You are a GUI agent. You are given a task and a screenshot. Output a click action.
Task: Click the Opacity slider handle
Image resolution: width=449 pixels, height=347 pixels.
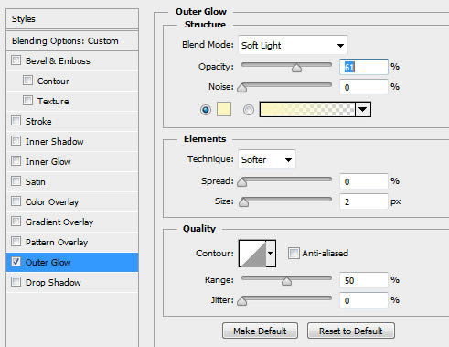(x=296, y=68)
